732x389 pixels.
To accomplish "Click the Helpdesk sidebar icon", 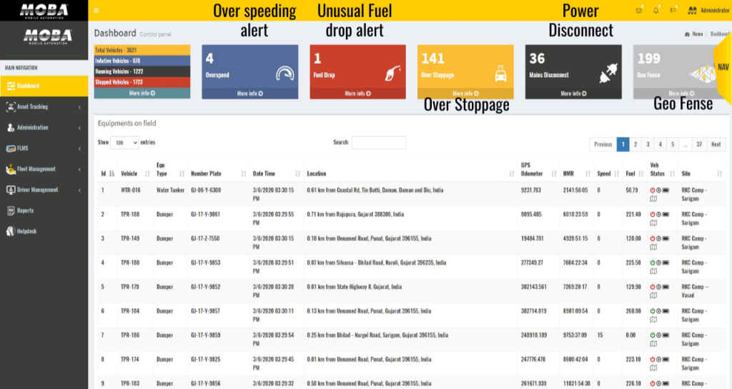I will click(11, 231).
